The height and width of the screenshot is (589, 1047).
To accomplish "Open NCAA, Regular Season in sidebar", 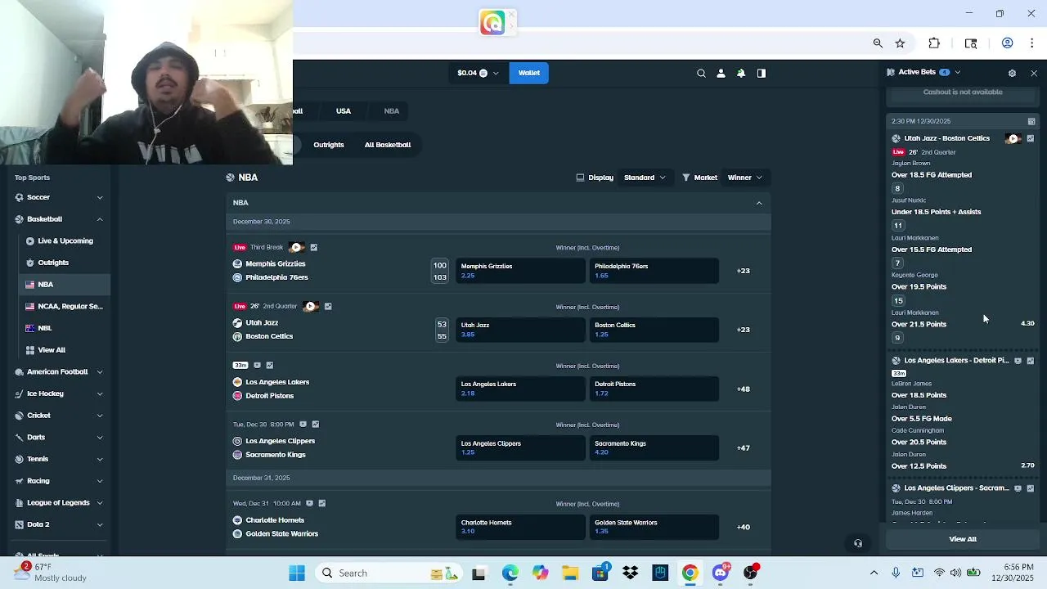I will [64, 306].
